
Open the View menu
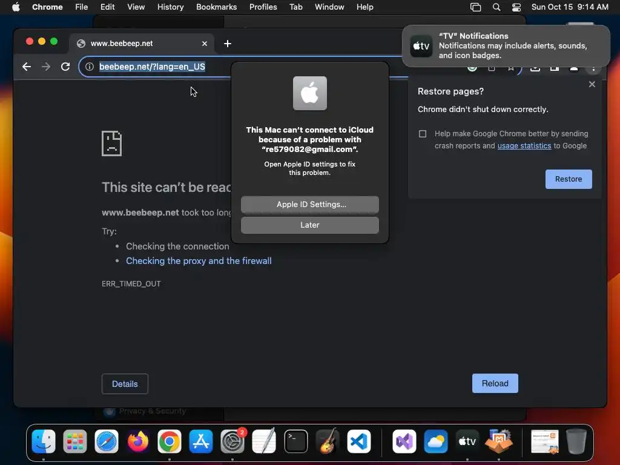click(x=136, y=7)
